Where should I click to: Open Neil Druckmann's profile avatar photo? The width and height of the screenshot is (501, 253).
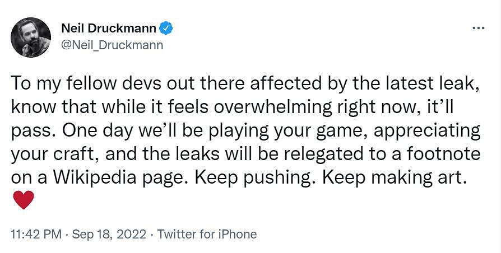pyautogui.click(x=31, y=36)
